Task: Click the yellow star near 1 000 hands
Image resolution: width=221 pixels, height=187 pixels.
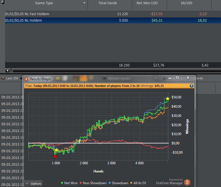Action: click(x=56, y=150)
